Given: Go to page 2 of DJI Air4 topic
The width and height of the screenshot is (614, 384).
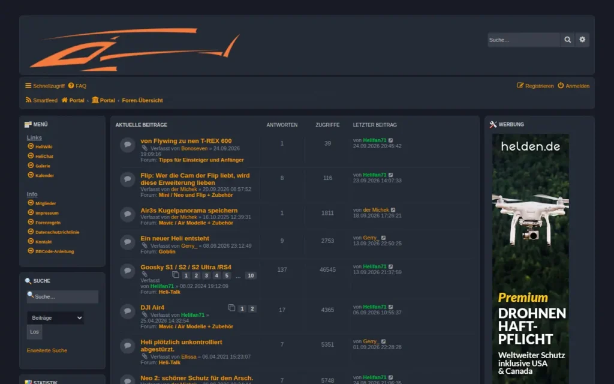Looking at the screenshot, I should (x=252, y=309).
